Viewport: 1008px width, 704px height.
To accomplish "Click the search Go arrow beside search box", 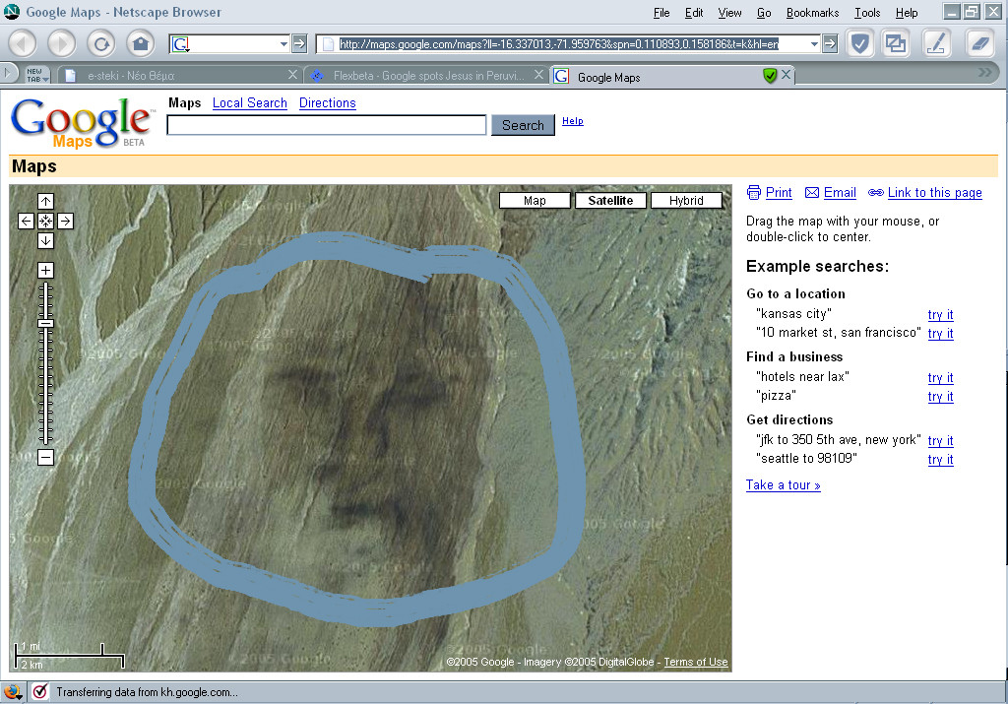I will coord(299,43).
